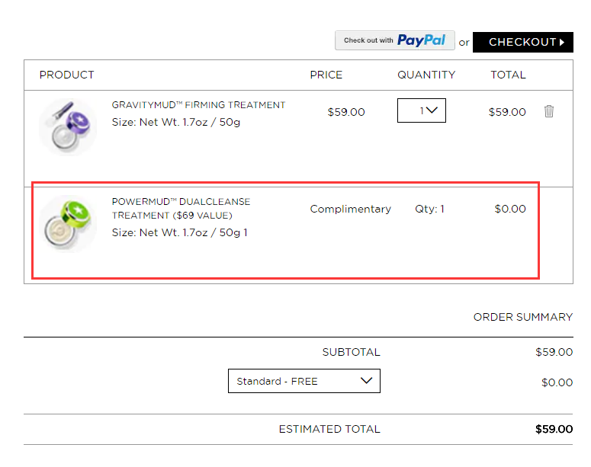The image size is (591, 467).
Task: Open PowerMud DualCleanse product image
Action: point(68,224)
